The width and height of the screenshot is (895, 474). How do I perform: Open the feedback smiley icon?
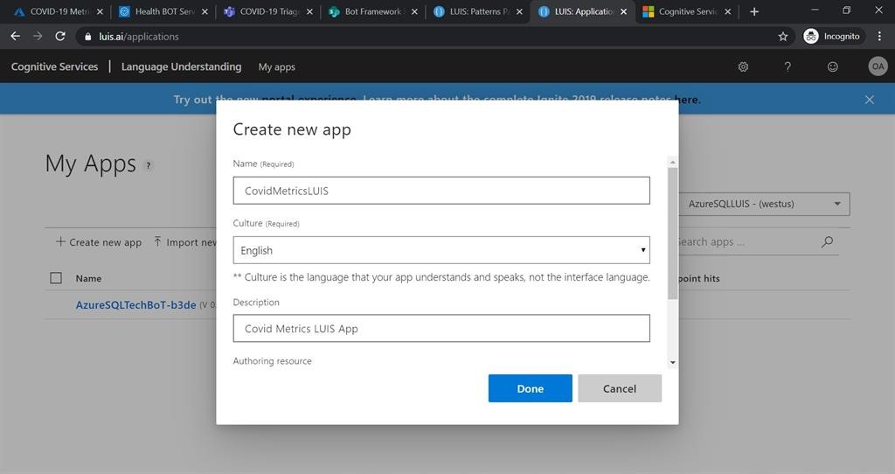[x=832, y=66]
